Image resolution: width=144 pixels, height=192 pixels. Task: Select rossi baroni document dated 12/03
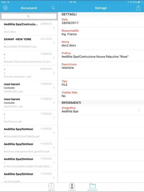12,84
